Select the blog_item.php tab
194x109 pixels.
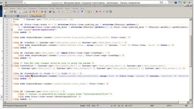point(37,16)
